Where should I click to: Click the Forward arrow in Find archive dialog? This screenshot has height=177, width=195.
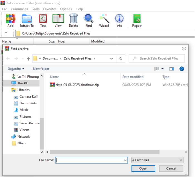pyautogui.click(x=16, y=59)
